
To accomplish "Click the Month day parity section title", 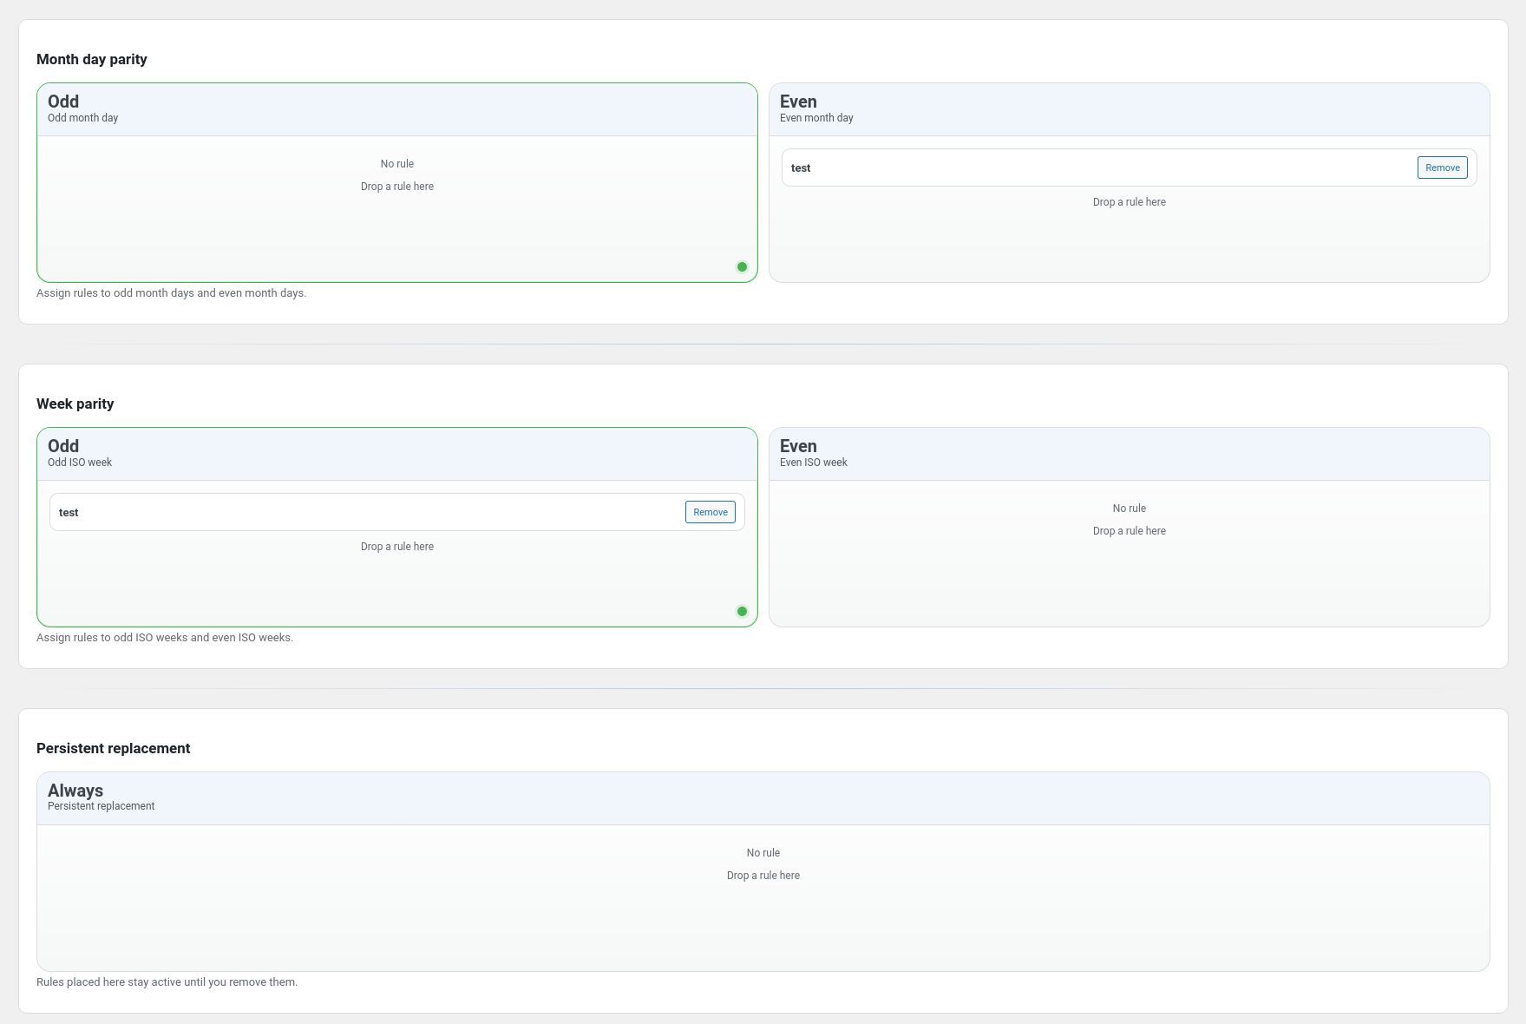I will (92, 59).
